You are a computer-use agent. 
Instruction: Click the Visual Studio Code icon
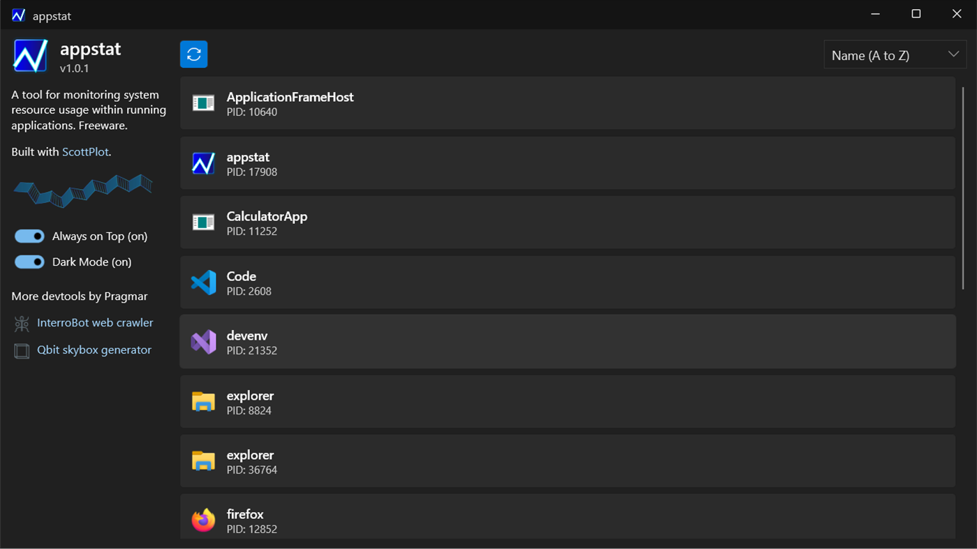(203, 283)
